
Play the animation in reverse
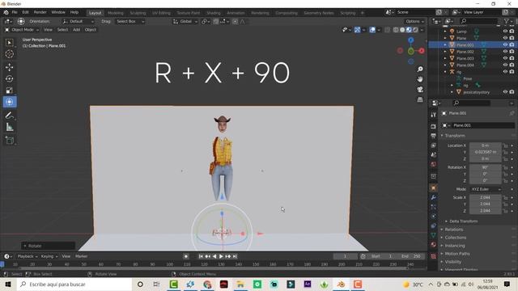[x=214, y=256]
